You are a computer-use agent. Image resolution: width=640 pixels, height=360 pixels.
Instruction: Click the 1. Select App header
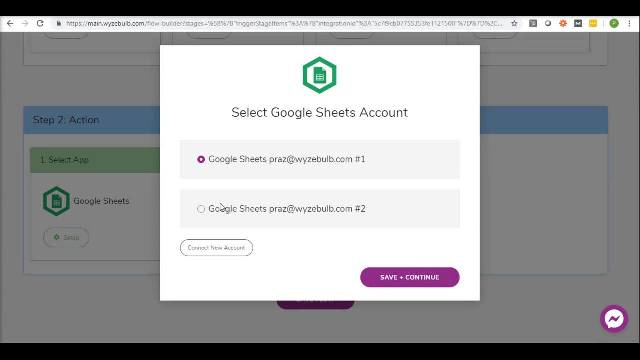[95, 160]
